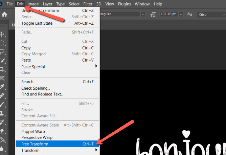Select the Lasso tool

[x=2, y=52]
